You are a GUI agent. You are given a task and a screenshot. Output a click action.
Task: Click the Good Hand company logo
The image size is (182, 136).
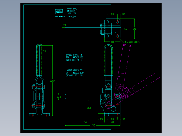[x=59, y=12]
